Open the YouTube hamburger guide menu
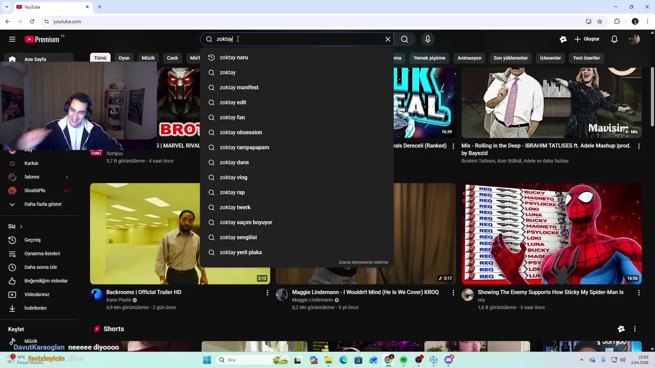Viewport: 655px width, 368px height. pos(12,39)
